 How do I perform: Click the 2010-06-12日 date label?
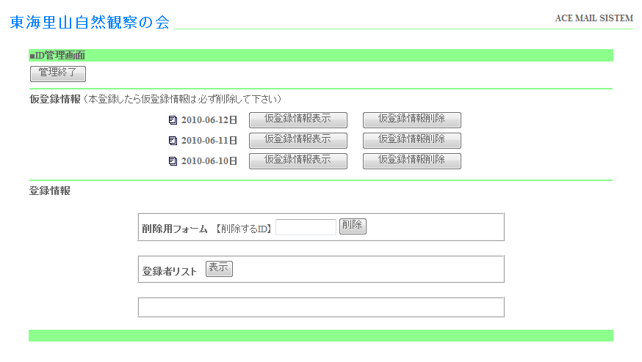(x=209, y=120)
